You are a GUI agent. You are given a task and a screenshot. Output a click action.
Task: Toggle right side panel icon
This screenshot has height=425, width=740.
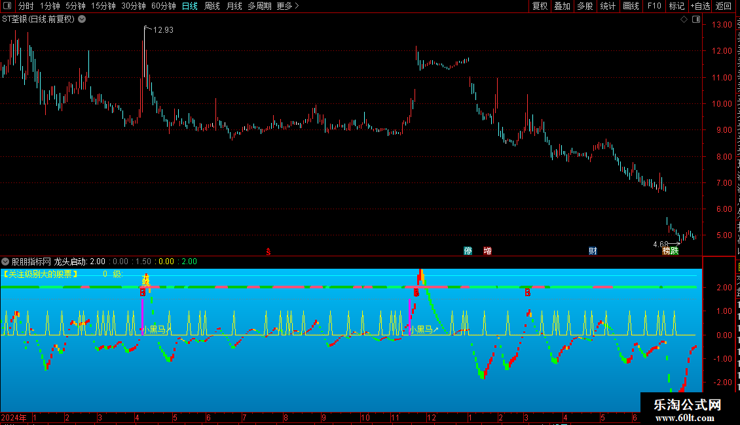click(x=696, y=20)
